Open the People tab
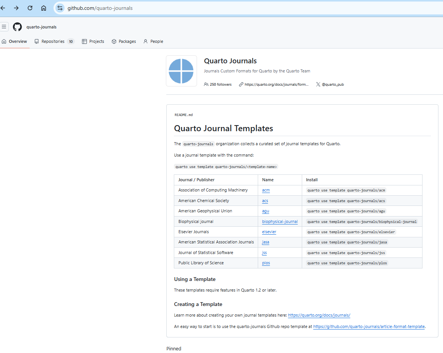 click(x=153, y=41)
